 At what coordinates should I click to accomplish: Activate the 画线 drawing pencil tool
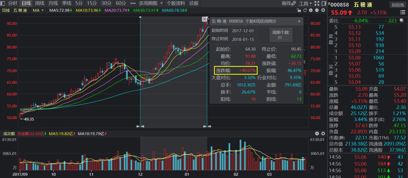coord(289,3)
